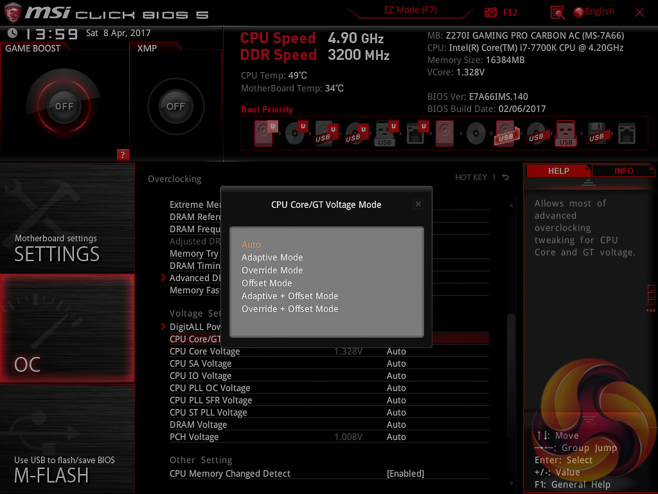Screen dimensions: 658x494
Task: Open PCH Voltage Auto value
Action: tap(396, 437)
